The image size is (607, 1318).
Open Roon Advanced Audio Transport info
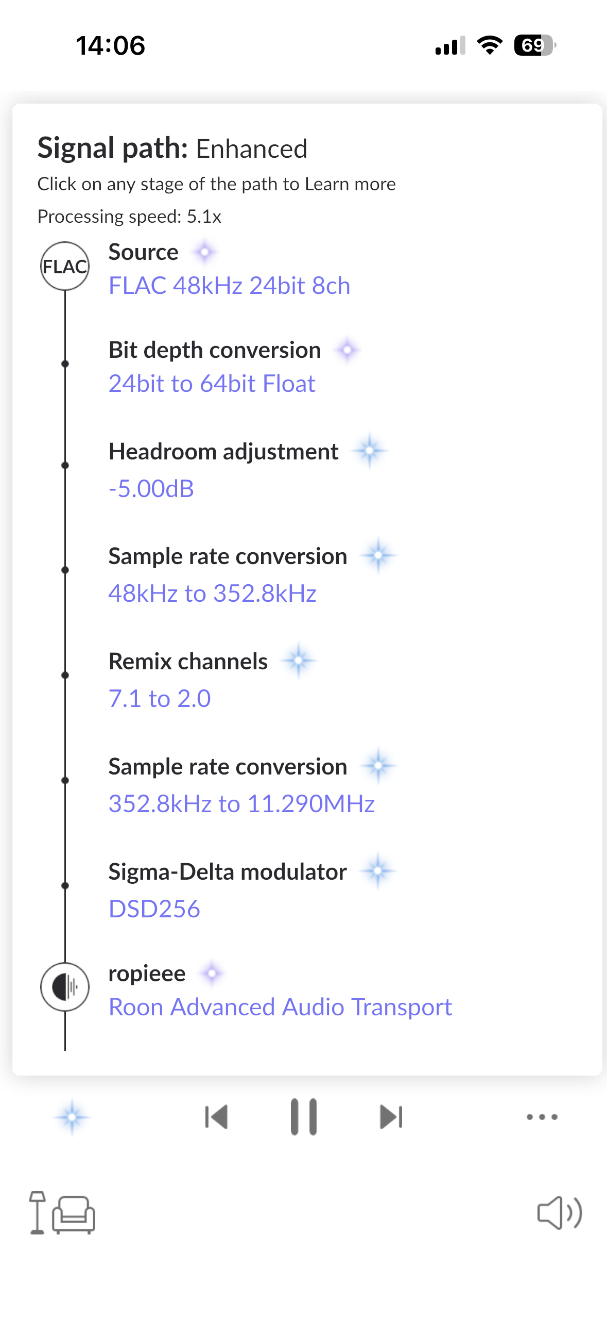tap(280, 1007)
